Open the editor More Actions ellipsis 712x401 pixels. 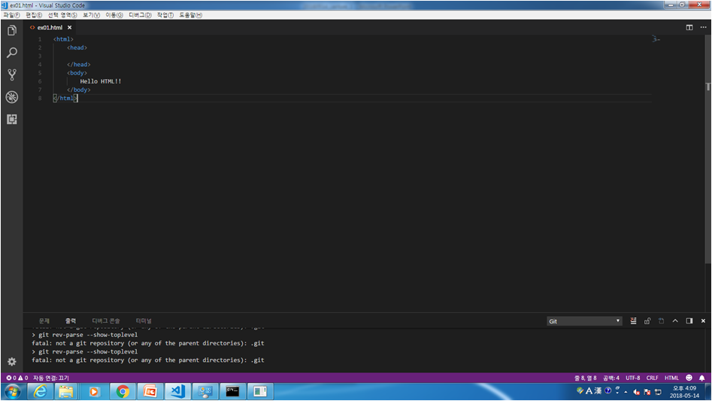[x=703, y=27]
